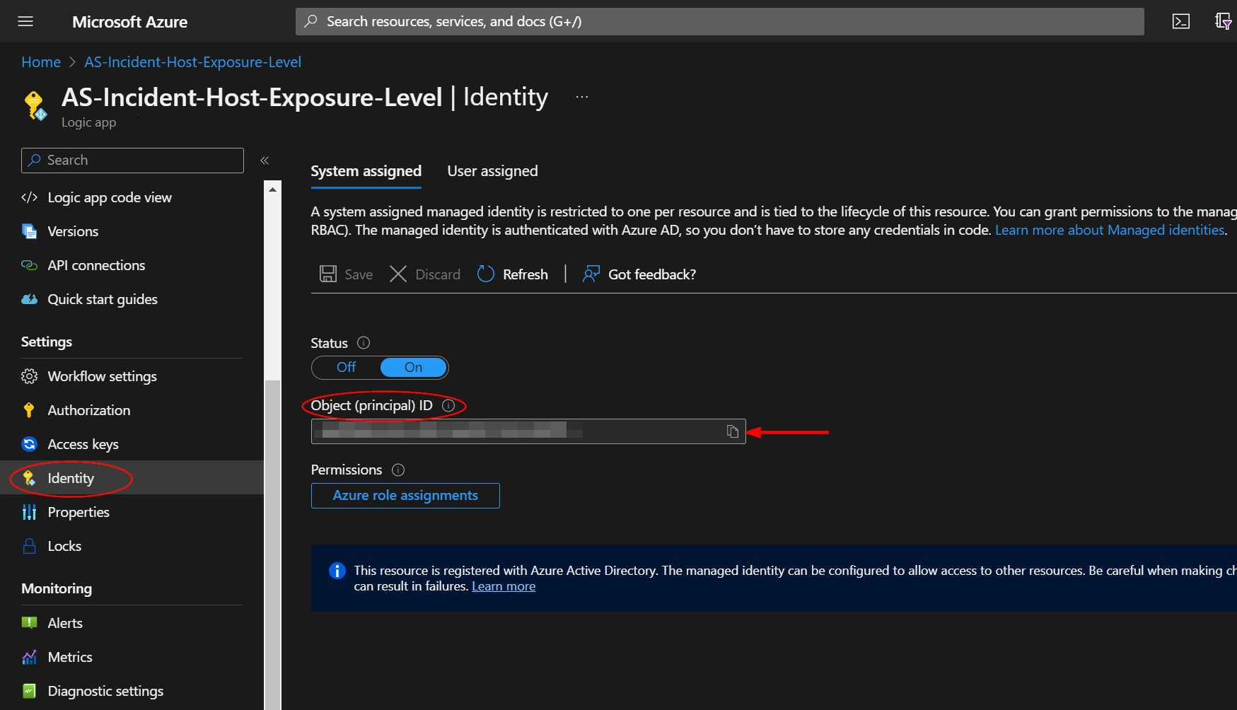Click the Discard X icon
The height and width of the screenshot is (710, 1237).
pyautogui.click(x=398, y=274)
